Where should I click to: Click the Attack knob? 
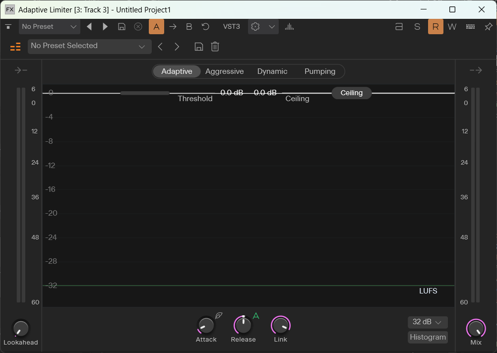click(206, 325)
